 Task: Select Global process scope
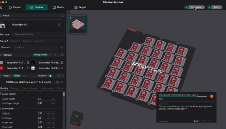[17, 76]
